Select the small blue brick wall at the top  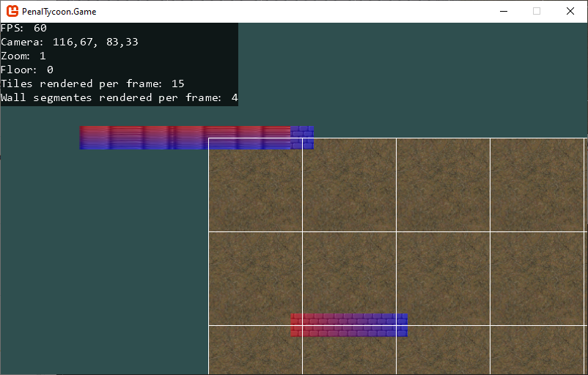coord(302,138)
